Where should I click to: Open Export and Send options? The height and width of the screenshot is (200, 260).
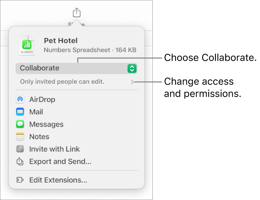(60, 162)
